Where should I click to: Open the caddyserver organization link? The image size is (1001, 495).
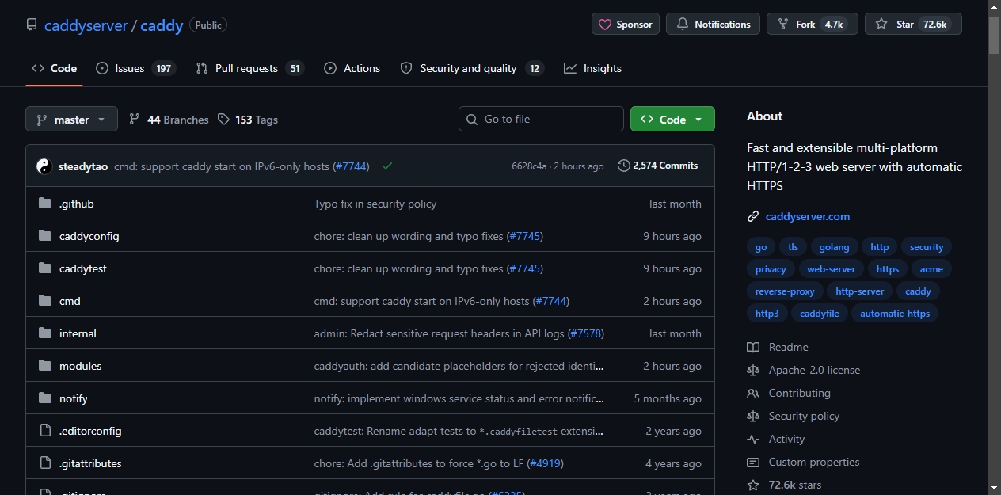(86, 25)
